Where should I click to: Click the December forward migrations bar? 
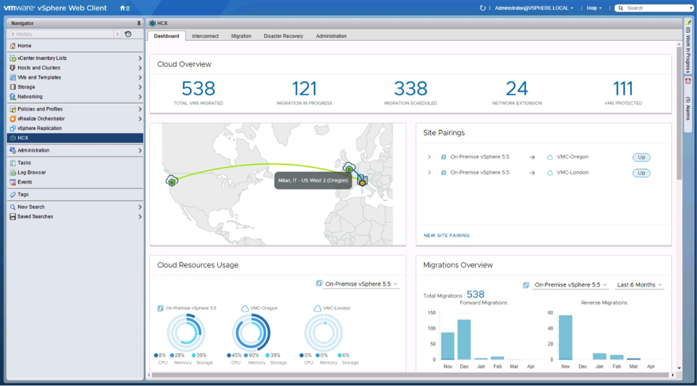pos(464,340)
